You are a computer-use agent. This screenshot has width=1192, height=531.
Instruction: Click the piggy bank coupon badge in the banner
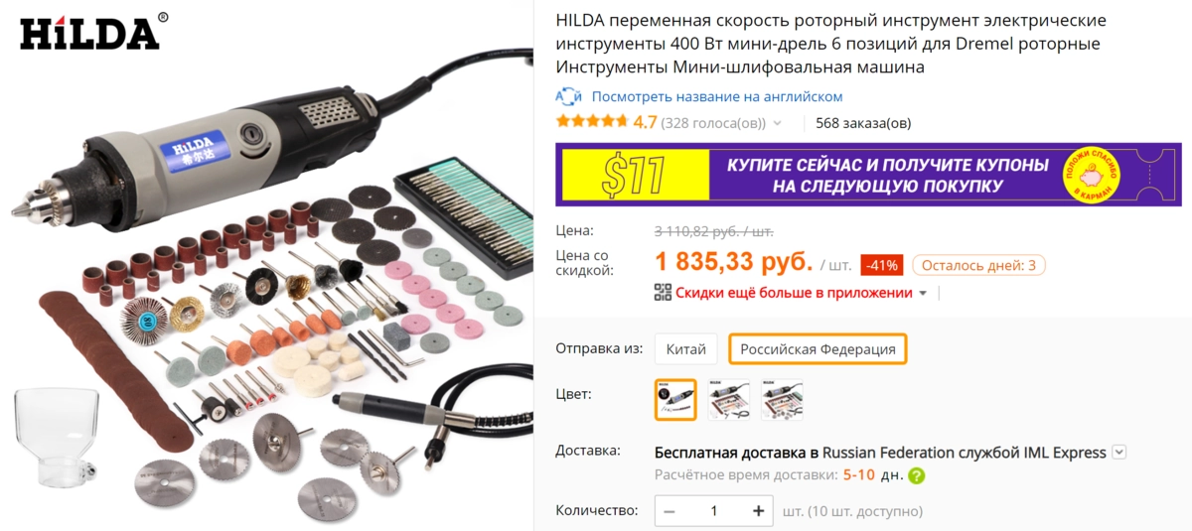[x=1092, y=175]
